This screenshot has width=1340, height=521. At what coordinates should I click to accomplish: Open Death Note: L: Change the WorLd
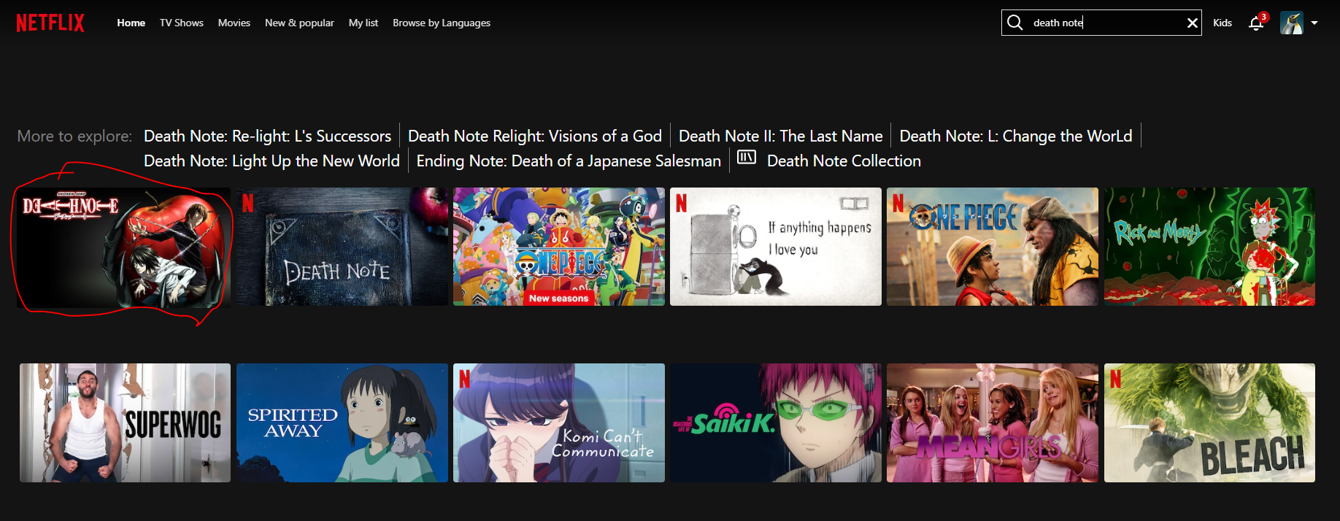pyautogui.click(x=1016, y=136)
